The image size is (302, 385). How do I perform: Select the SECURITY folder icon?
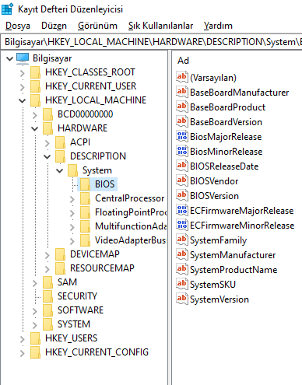point(47,296)
